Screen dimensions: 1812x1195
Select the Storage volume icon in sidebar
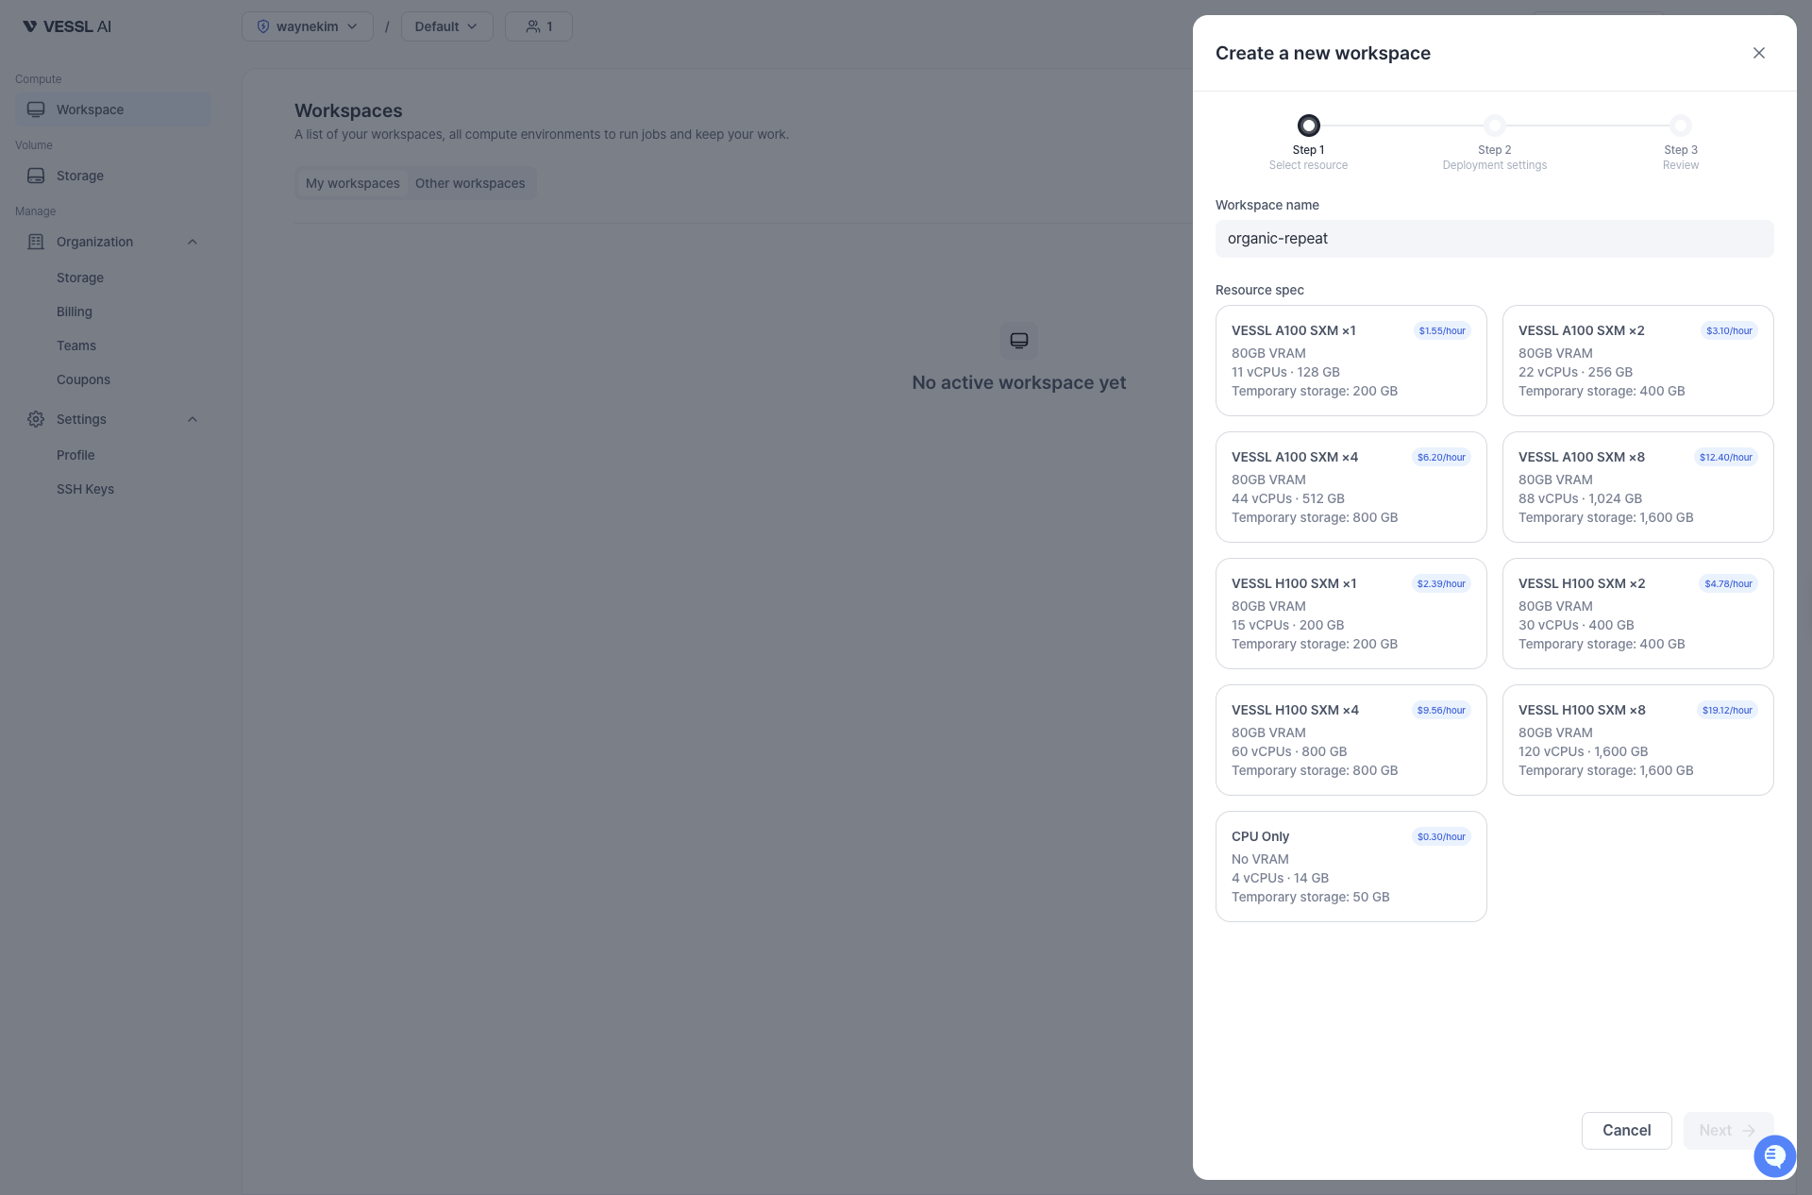(36, 176)
